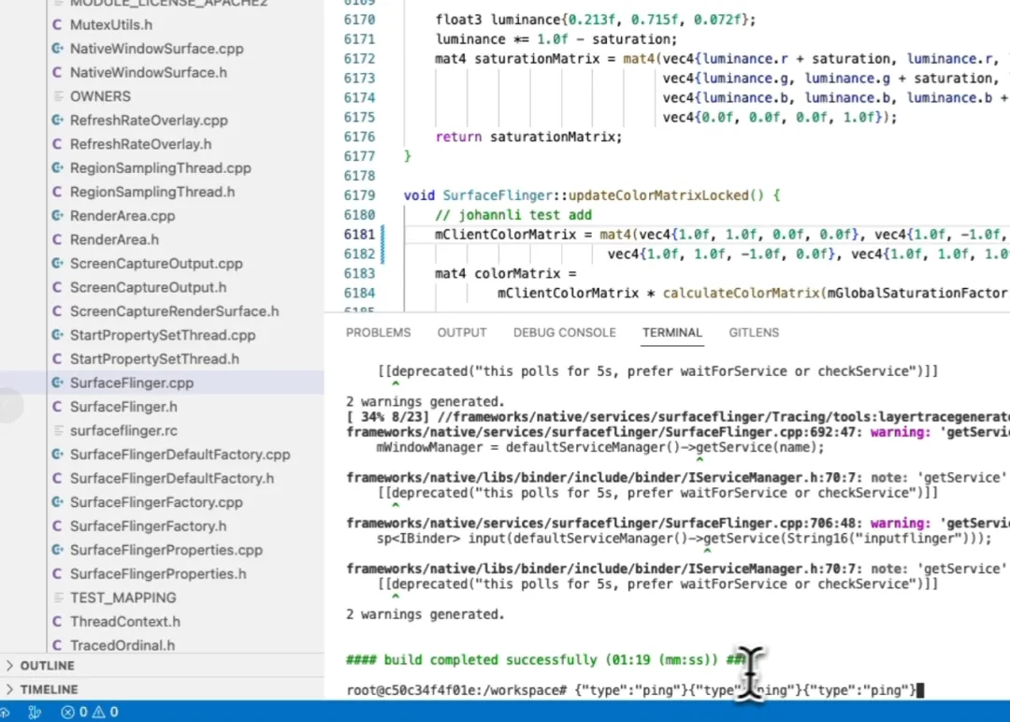Viewport: 1010px width, 722px height.
Task: Open RenderArea.cpp file
Action: coord(123,215)
